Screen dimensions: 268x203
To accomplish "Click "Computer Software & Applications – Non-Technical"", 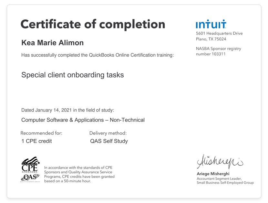I will (x=83, y=120).
